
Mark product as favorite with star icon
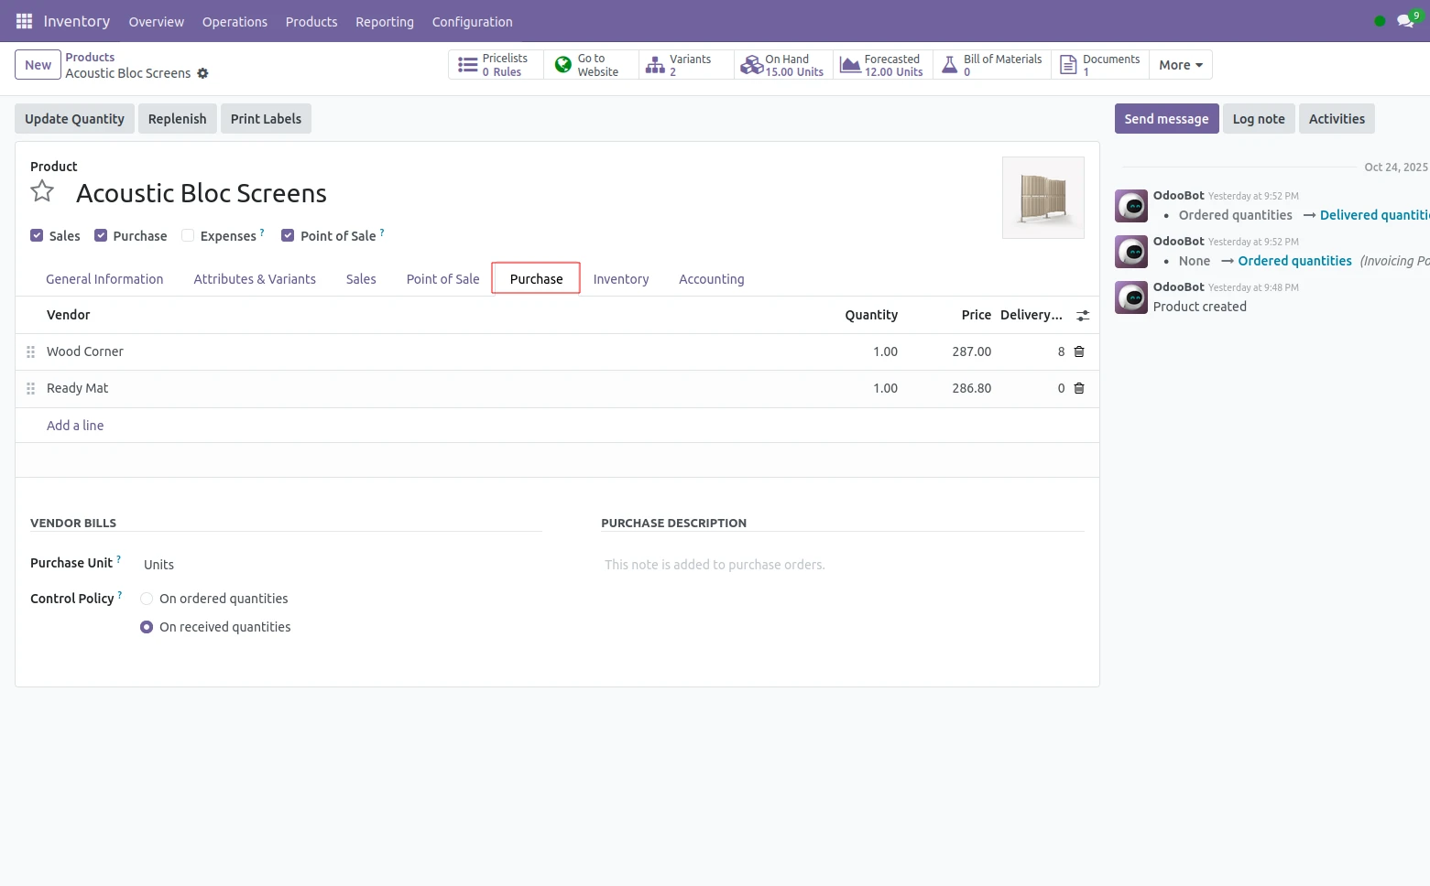42,191
